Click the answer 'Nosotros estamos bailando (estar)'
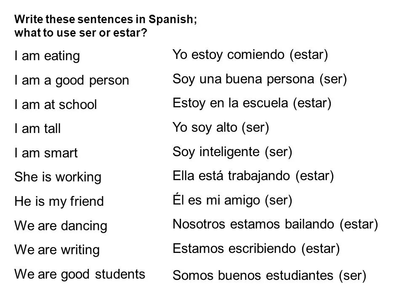This screenshot has width=404, height=303. pyautogui.click(x=275, y=224)
